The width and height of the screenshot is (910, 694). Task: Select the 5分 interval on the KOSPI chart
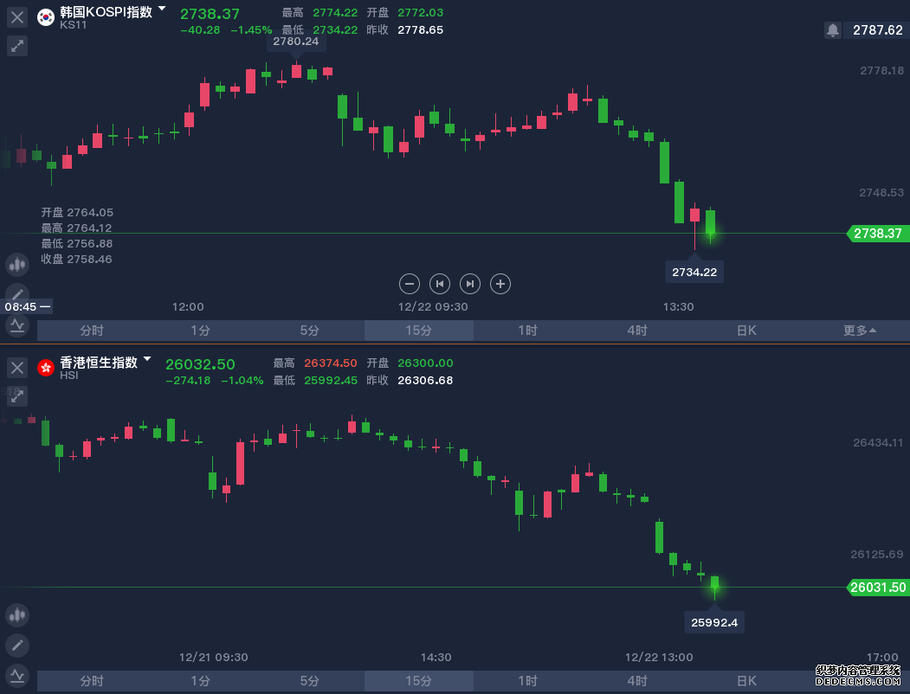(310, 331)
